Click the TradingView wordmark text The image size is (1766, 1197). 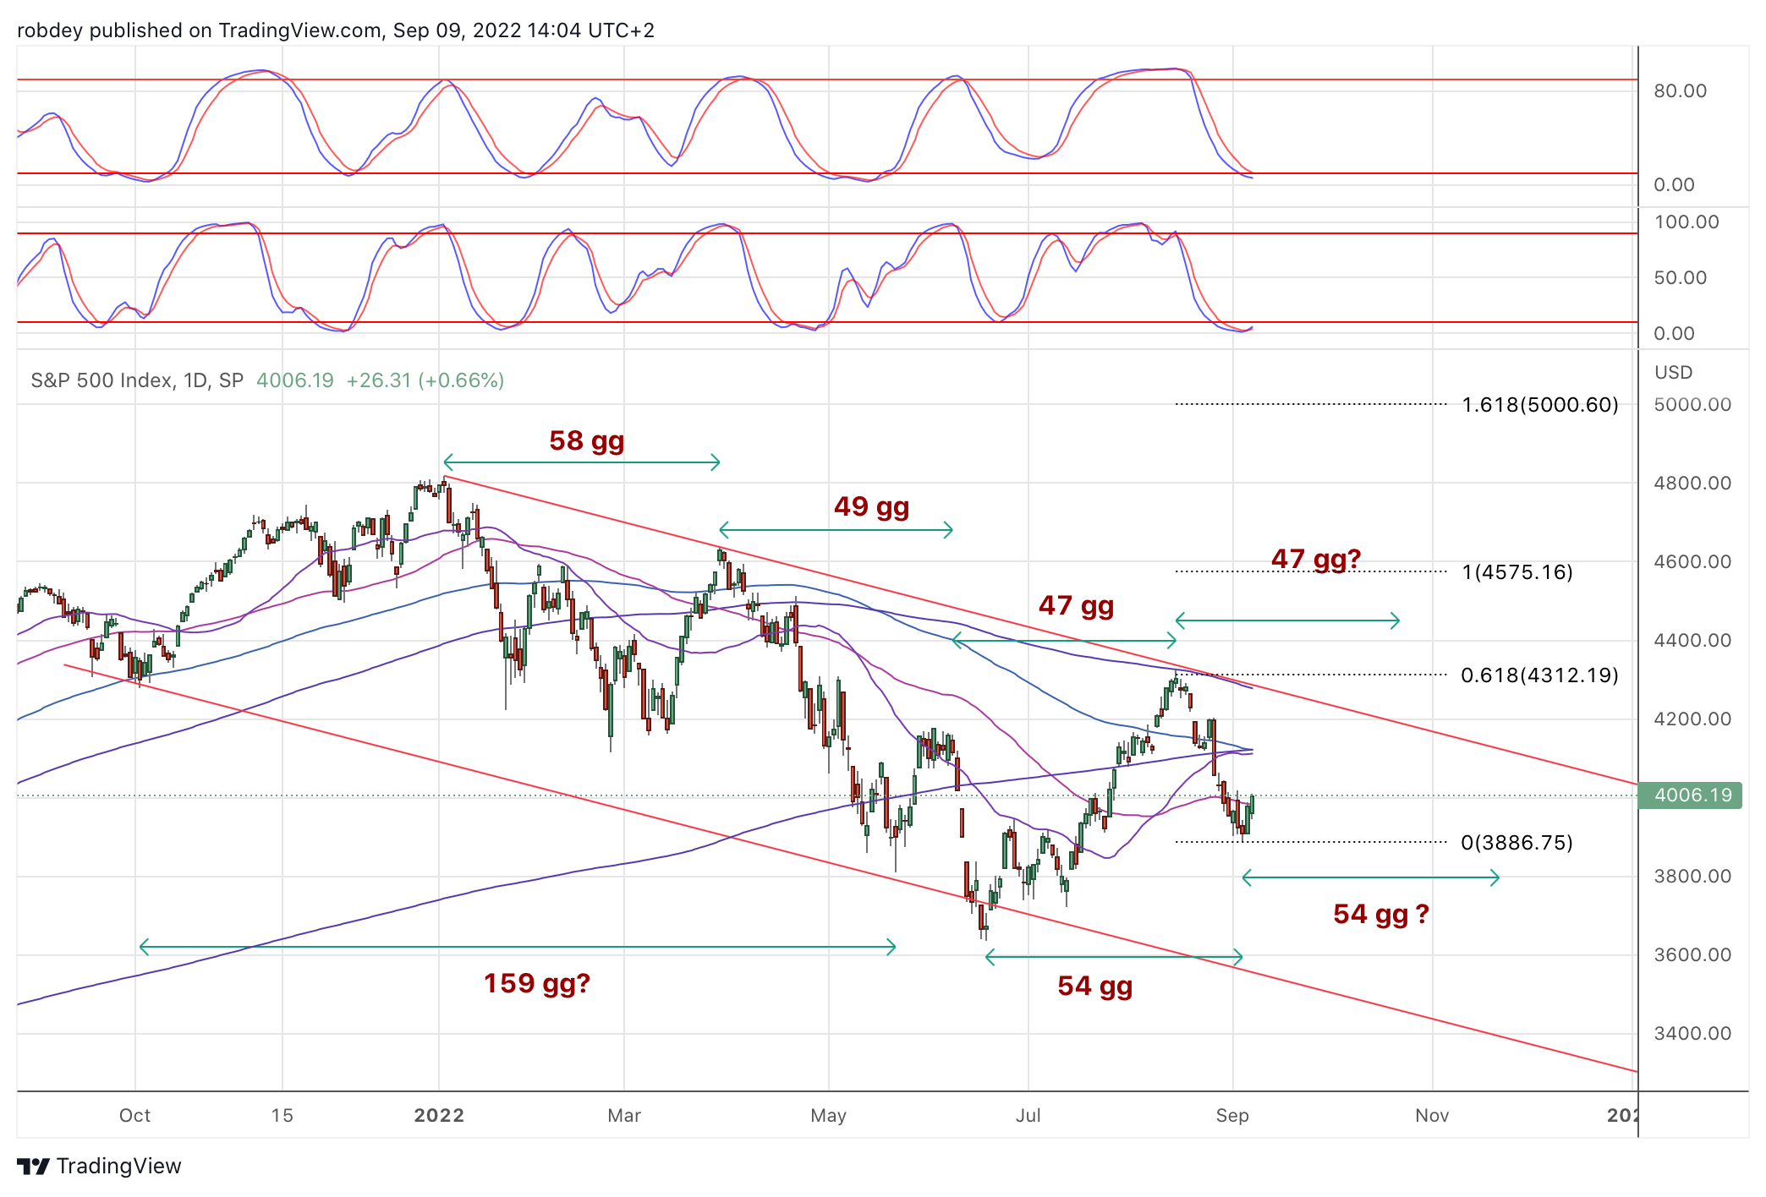tap(119, 1167)
